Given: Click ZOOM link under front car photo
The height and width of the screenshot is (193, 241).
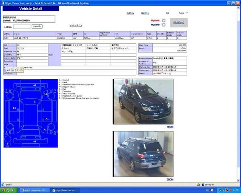Looking at the screenshot, I should point(170,127).
